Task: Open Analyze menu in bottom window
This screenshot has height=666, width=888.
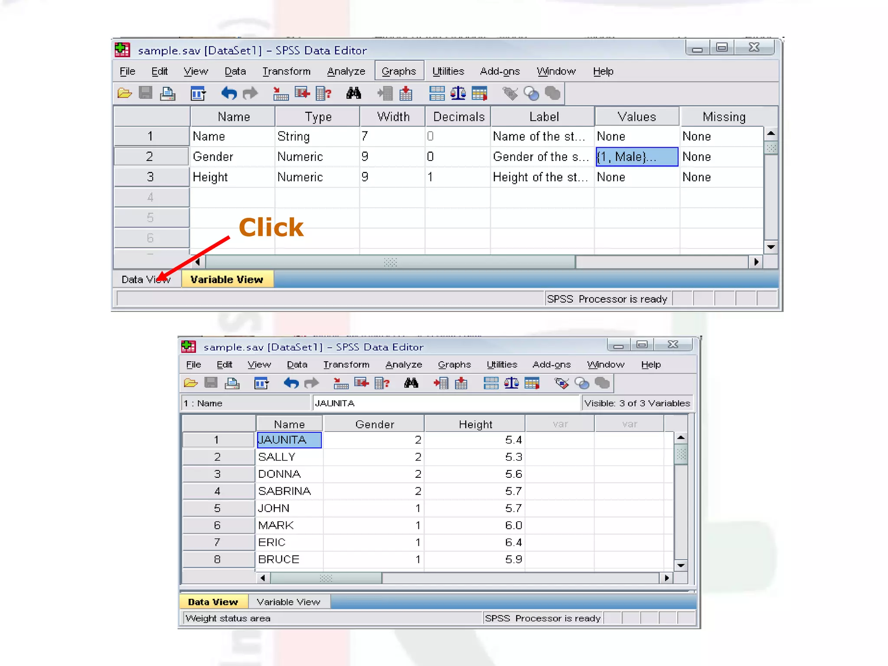Action: [x=403, y=365]
